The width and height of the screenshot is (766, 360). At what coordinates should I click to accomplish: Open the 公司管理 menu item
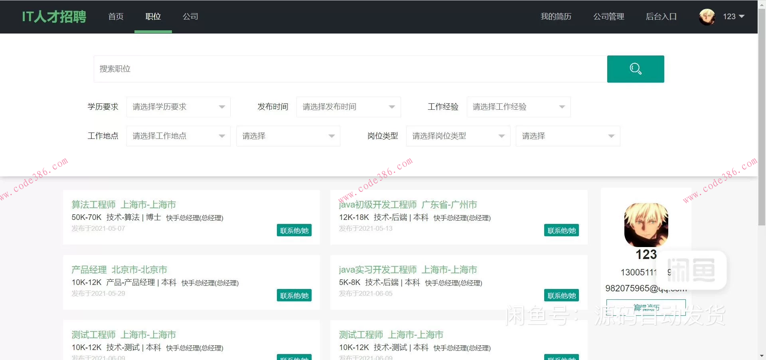coord(608,17)
